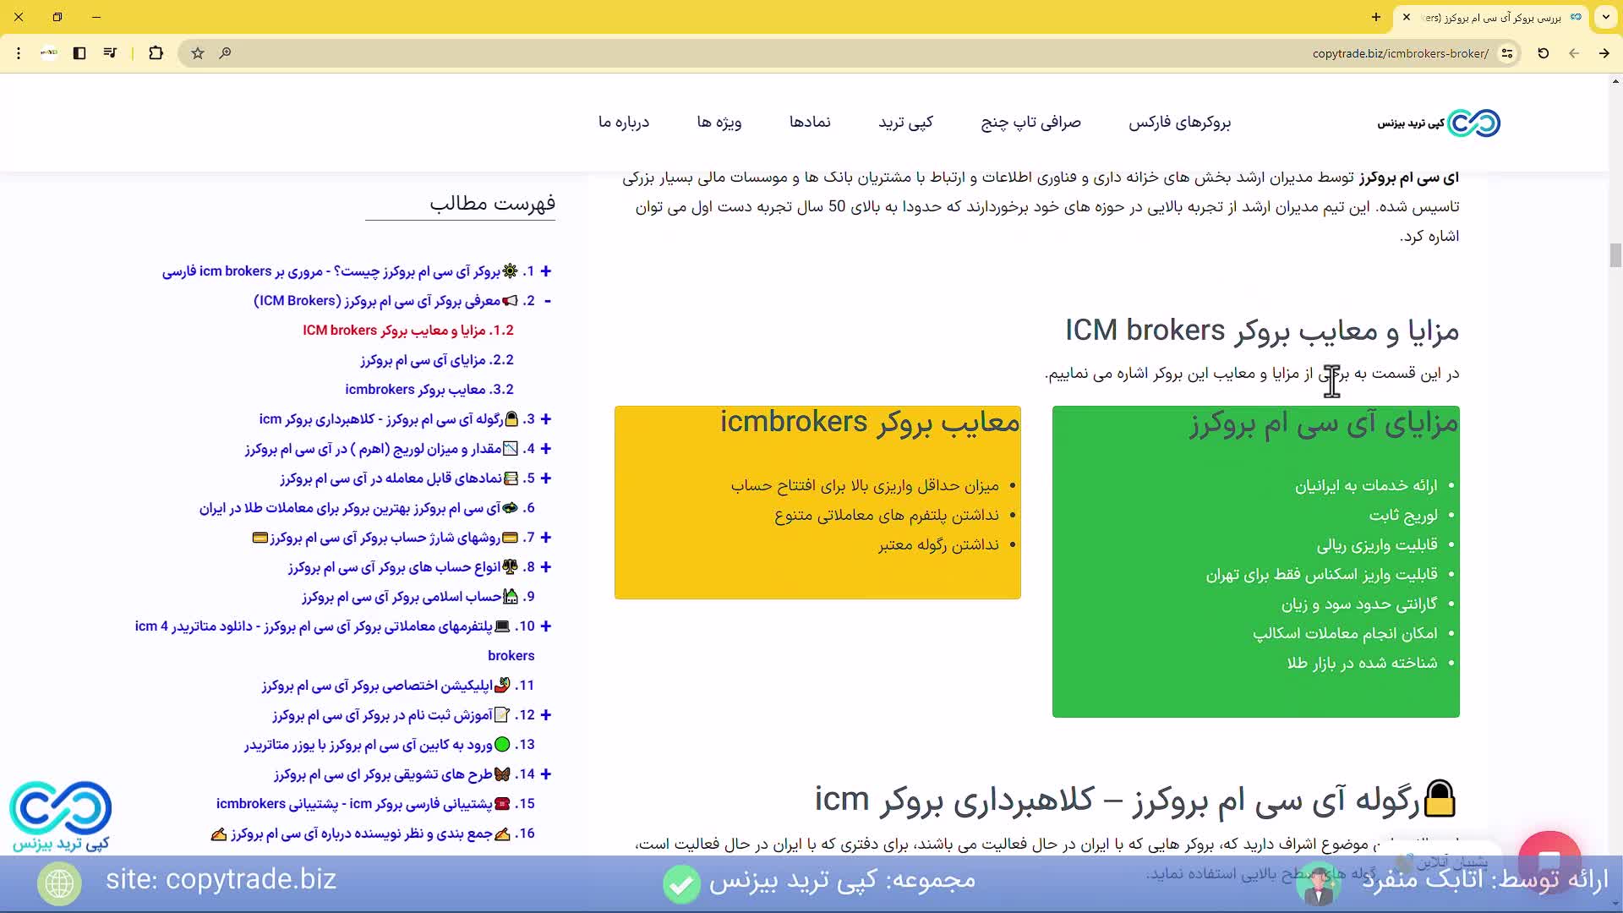Screen dimensions: 1623x913
Task: Open the Chrome three-dot menu
Action: 18,53
